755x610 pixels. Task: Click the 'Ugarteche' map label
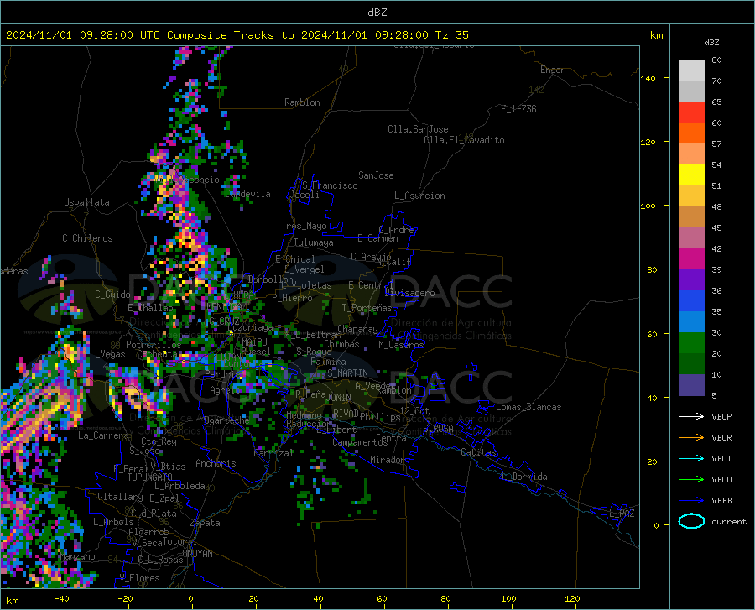pos(226,420)
